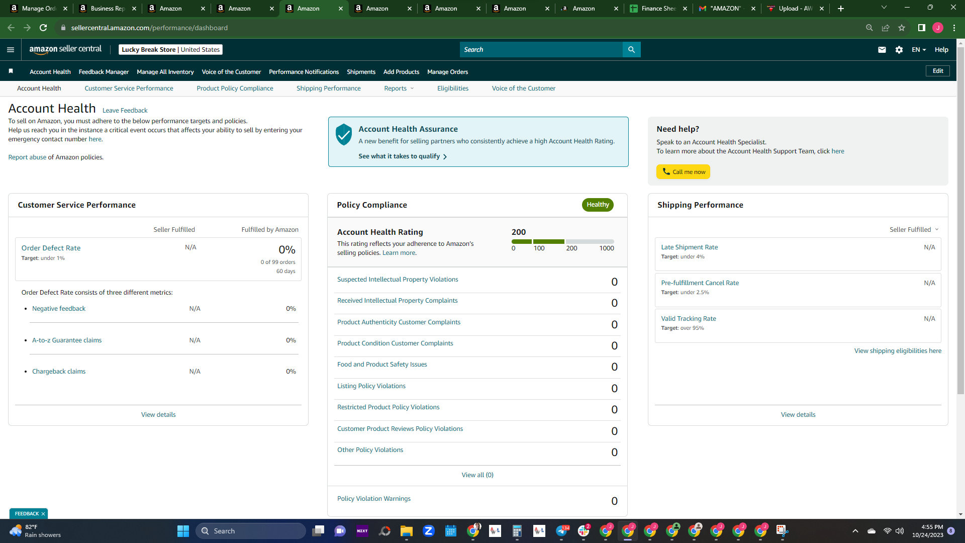Click the Account Health Rating progress bar
Image resolution: width=965 pixels, height=543 pixels.
[563, 242]
